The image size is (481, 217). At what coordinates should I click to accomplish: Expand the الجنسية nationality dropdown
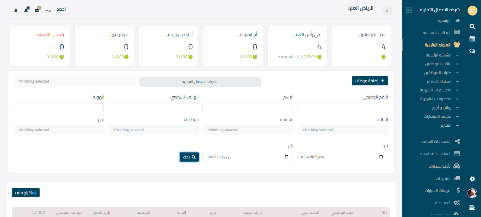click(x=248, y=130)
